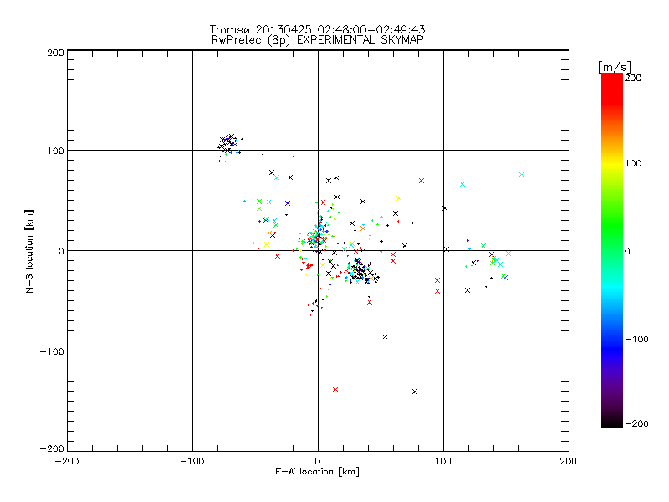Screen dimensions: 669x502
Task: Click the N-S axis "-100" tick label
Action: pyautogui.click(x=52, y=351)
